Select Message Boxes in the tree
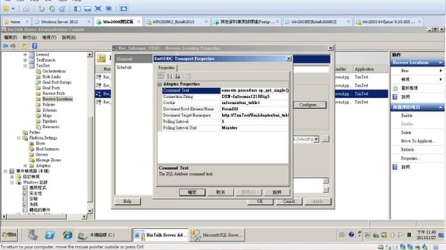This screenshot has width=446, height=250. point(48,160)
